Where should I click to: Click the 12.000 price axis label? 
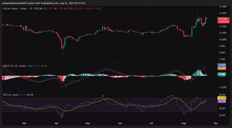[223, 26]
